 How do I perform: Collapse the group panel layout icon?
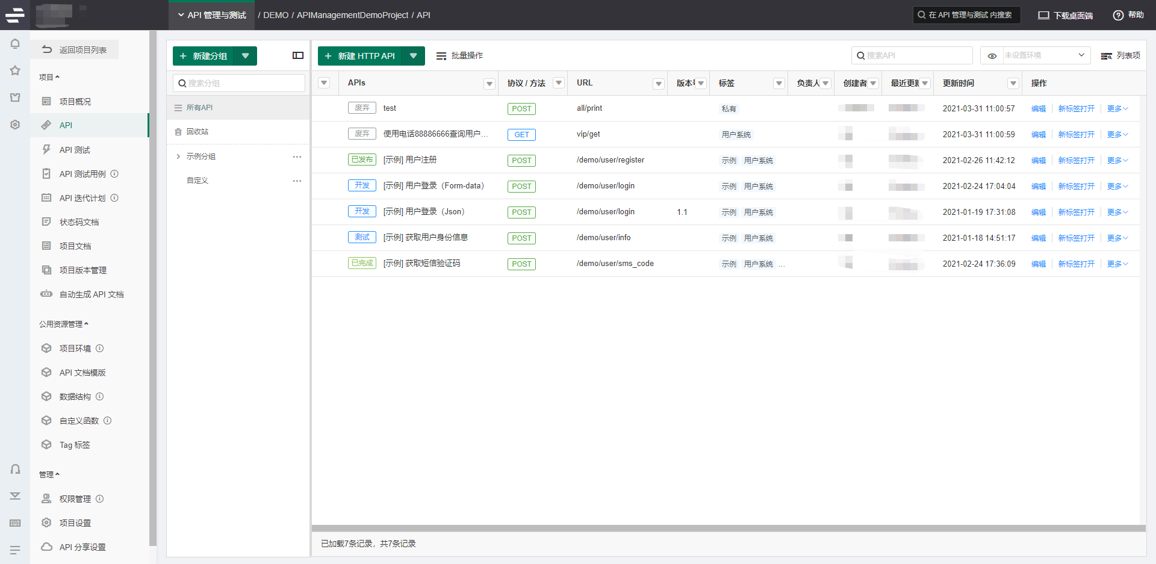[298, 55]
